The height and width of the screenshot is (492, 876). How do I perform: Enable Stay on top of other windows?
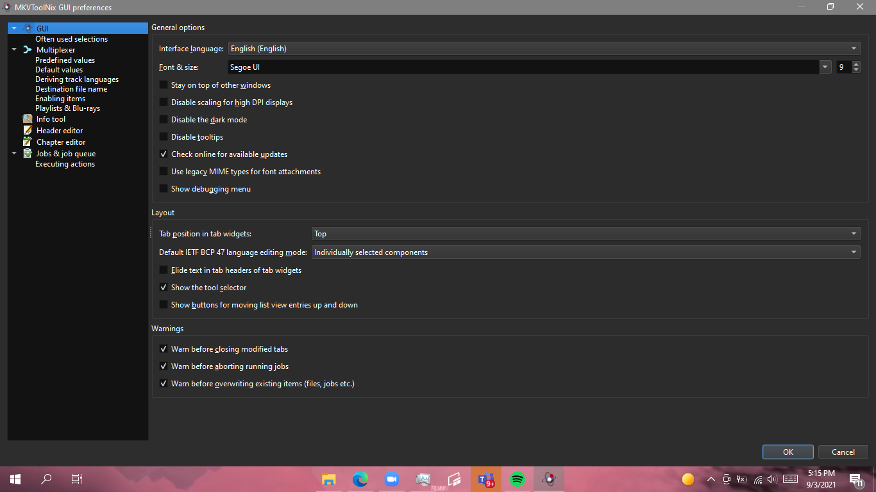164,85
